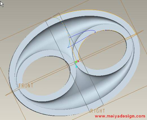Image resolution: width=147 pixels, height=120 pixels.
Task: Open the www.meiyadesign.com watermark link
Action: point(120,116)
